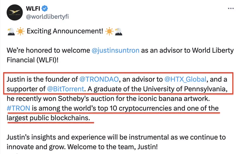Click the @BitTorrent mention
Screen dimensions: 240x154
[x=66, y=89]
